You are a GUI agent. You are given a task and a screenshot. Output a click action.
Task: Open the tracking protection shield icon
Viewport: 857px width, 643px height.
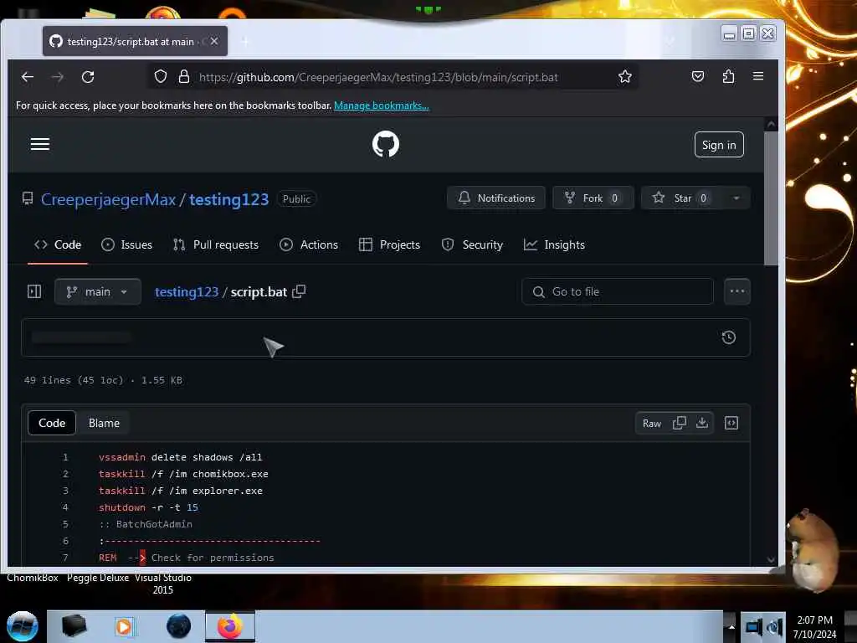coord(160,76)
